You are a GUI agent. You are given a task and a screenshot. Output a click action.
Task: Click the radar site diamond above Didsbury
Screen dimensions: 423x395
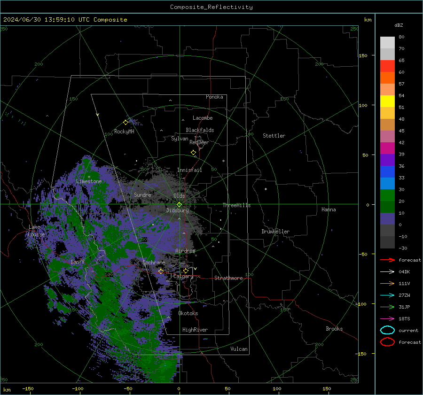(x=179, y=204)
